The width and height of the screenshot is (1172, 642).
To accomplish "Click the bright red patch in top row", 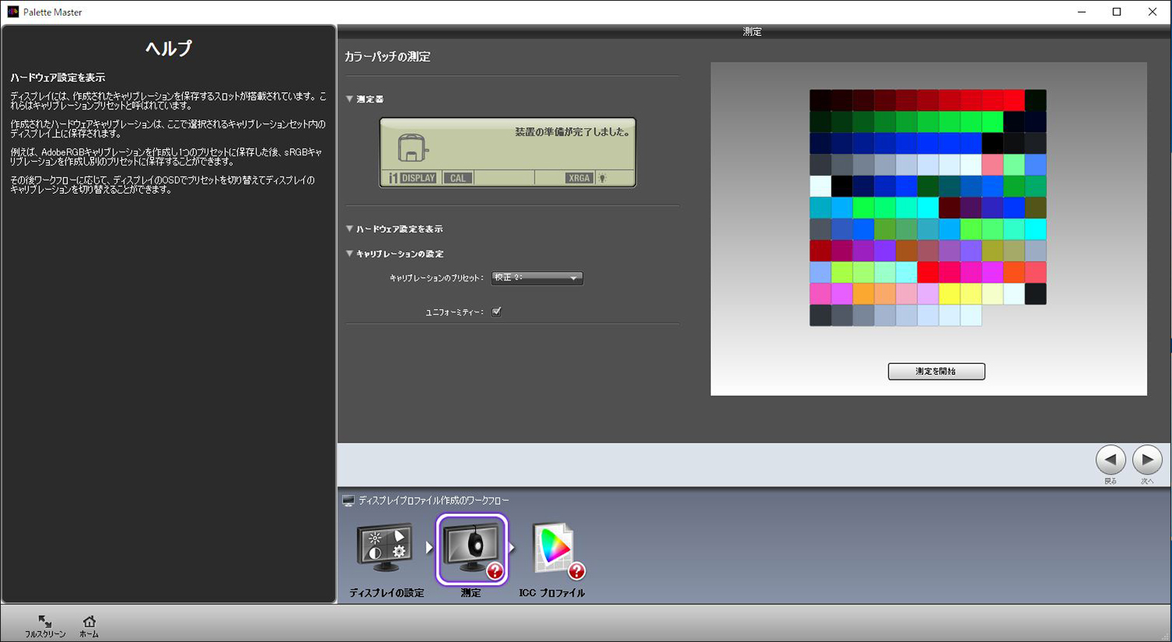I will click(1013, 100).
